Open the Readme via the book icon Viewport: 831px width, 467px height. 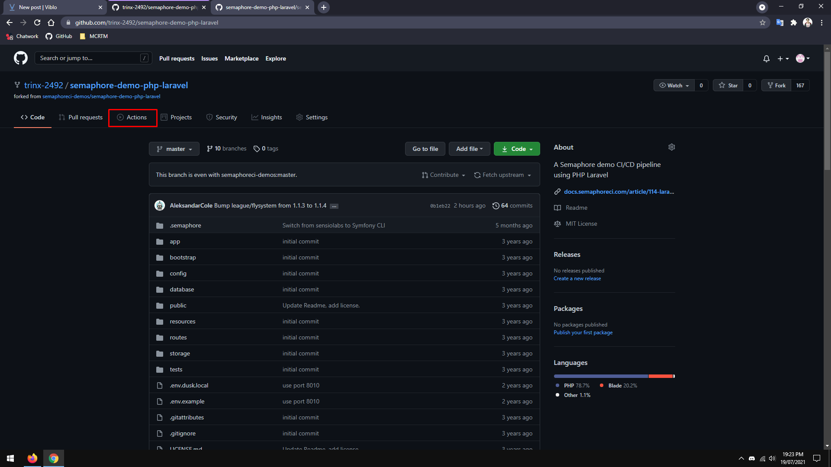point(557,208)
